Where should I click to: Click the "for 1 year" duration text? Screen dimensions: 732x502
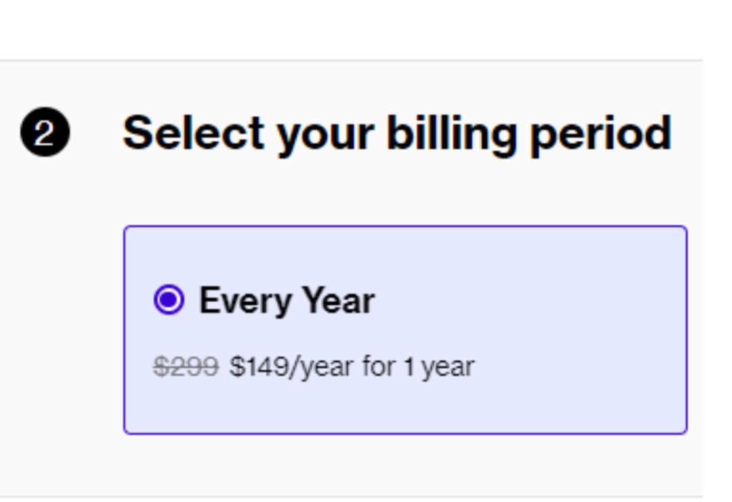coord(418,367)
